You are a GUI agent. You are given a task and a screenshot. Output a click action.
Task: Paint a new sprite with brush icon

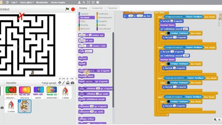[63, 83]
